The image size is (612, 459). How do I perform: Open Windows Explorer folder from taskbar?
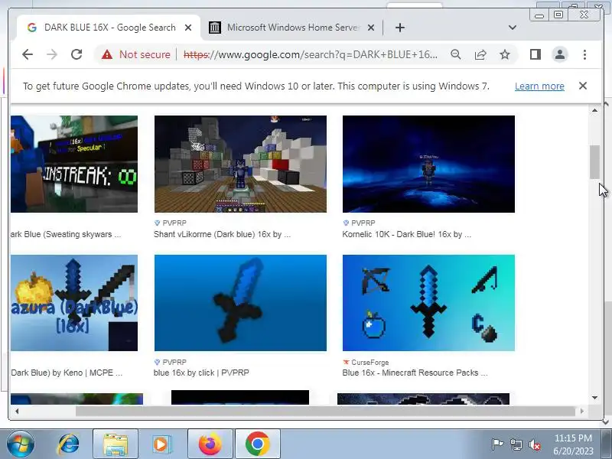pyautogui.click(x=116, y=444)
